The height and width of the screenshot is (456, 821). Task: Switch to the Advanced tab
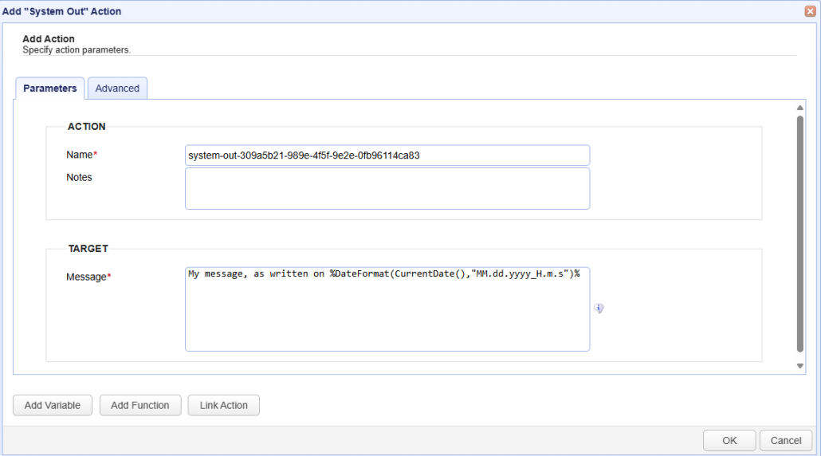[x=117, y=88]
